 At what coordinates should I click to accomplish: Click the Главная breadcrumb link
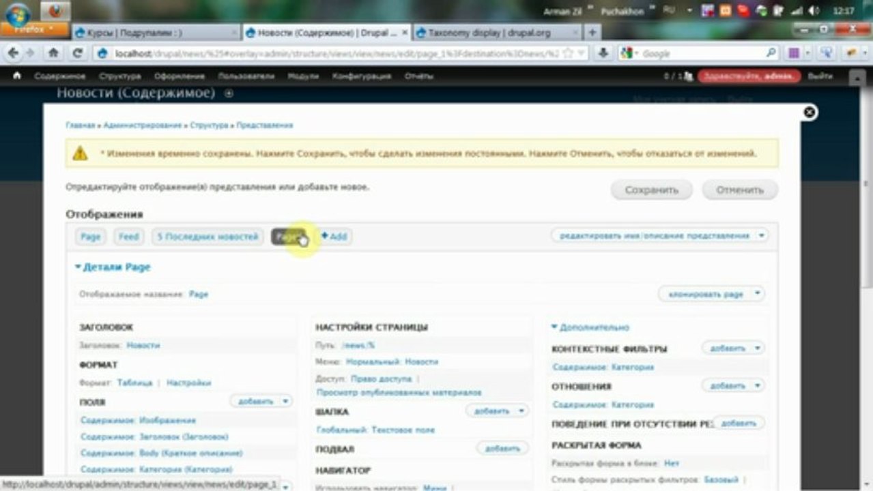tap(80, 125)
